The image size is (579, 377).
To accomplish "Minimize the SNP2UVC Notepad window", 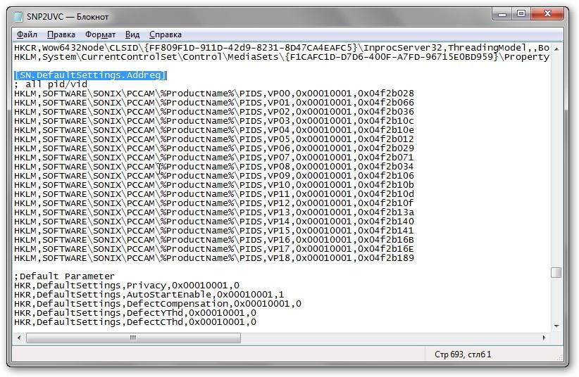I will coord(500,13).
